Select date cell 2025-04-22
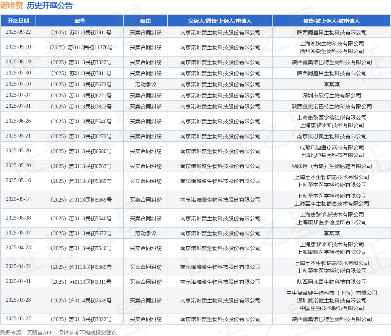The image size is (391, 336). pyautogui.click(x=18, y=267)
